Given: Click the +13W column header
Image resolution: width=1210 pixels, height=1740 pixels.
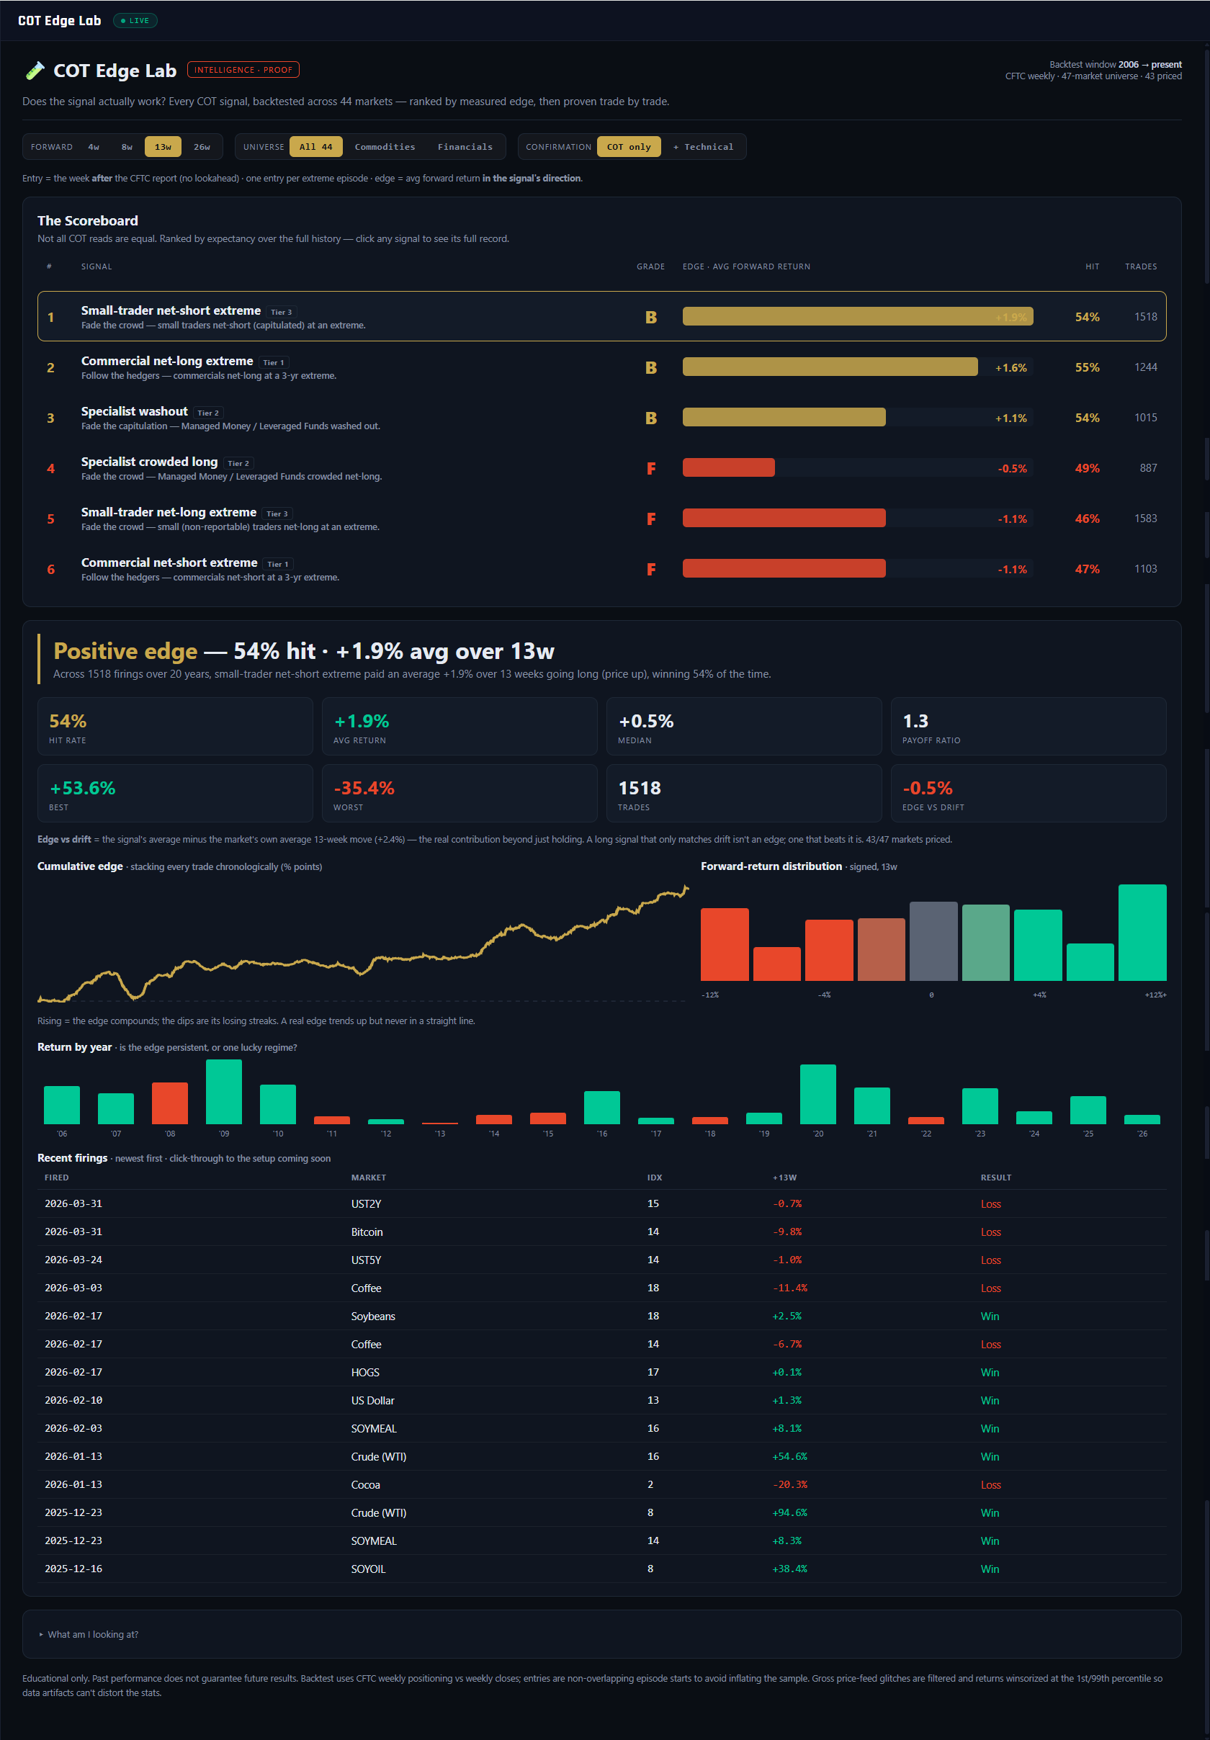Looking at the screenshot, I should [784, 1177].
